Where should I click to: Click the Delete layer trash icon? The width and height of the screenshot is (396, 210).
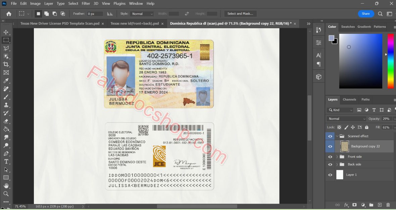(388, 205)
